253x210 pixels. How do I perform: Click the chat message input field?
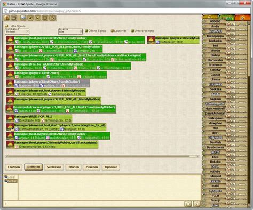coord(93,204)
